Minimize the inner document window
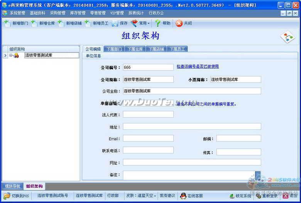The image size is (301, 203). (x=283, y=13)
